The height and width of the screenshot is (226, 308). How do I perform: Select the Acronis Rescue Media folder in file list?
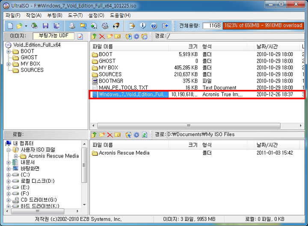[x=124, y=153]
